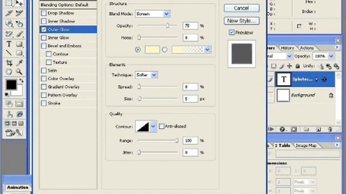Toggle slices visibility icon in toolbox
346x194 pixels.
coord(19,104)
